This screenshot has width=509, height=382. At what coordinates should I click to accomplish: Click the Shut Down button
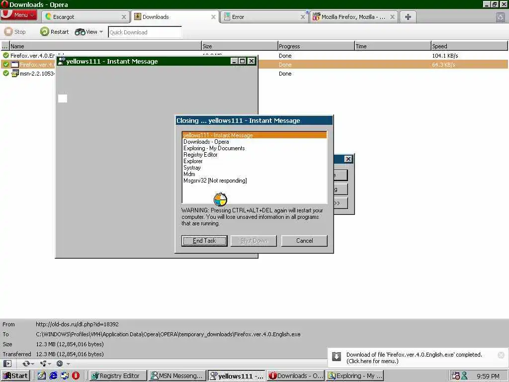tap(254, 241)
